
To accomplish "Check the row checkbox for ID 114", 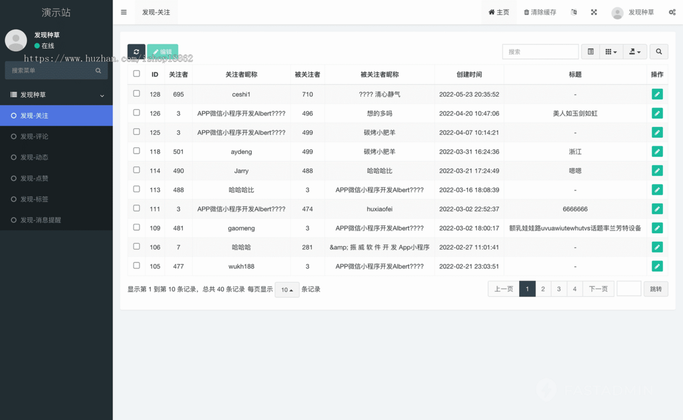I will click(x=136, y=170).
